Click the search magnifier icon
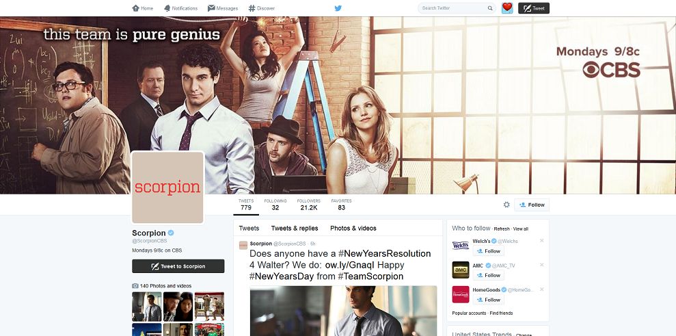This screenshot has width=676, height=336. pyautogui.click(x=490, y=8)
